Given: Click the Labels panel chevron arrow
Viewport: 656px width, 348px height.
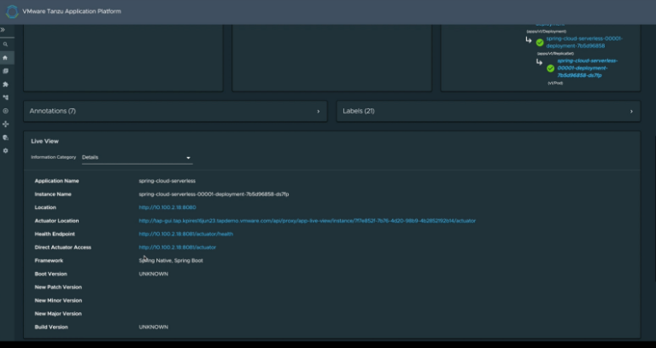Looking at the screenshot, I should click(631, 112).
